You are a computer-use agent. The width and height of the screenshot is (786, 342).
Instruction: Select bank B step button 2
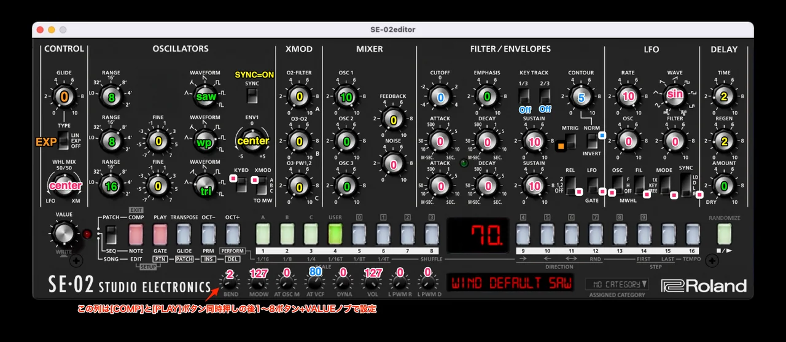[x=287, y=234]
